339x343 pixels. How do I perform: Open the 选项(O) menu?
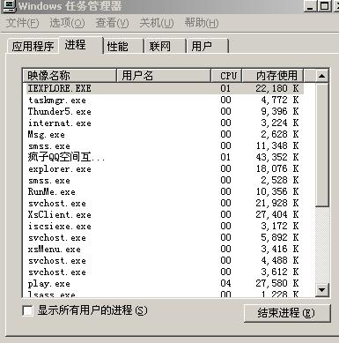[67, 23]
